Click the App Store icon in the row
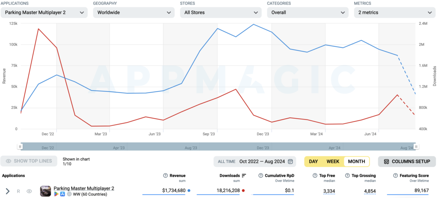This screenshot has height=198, width=438. coord(62,194)
